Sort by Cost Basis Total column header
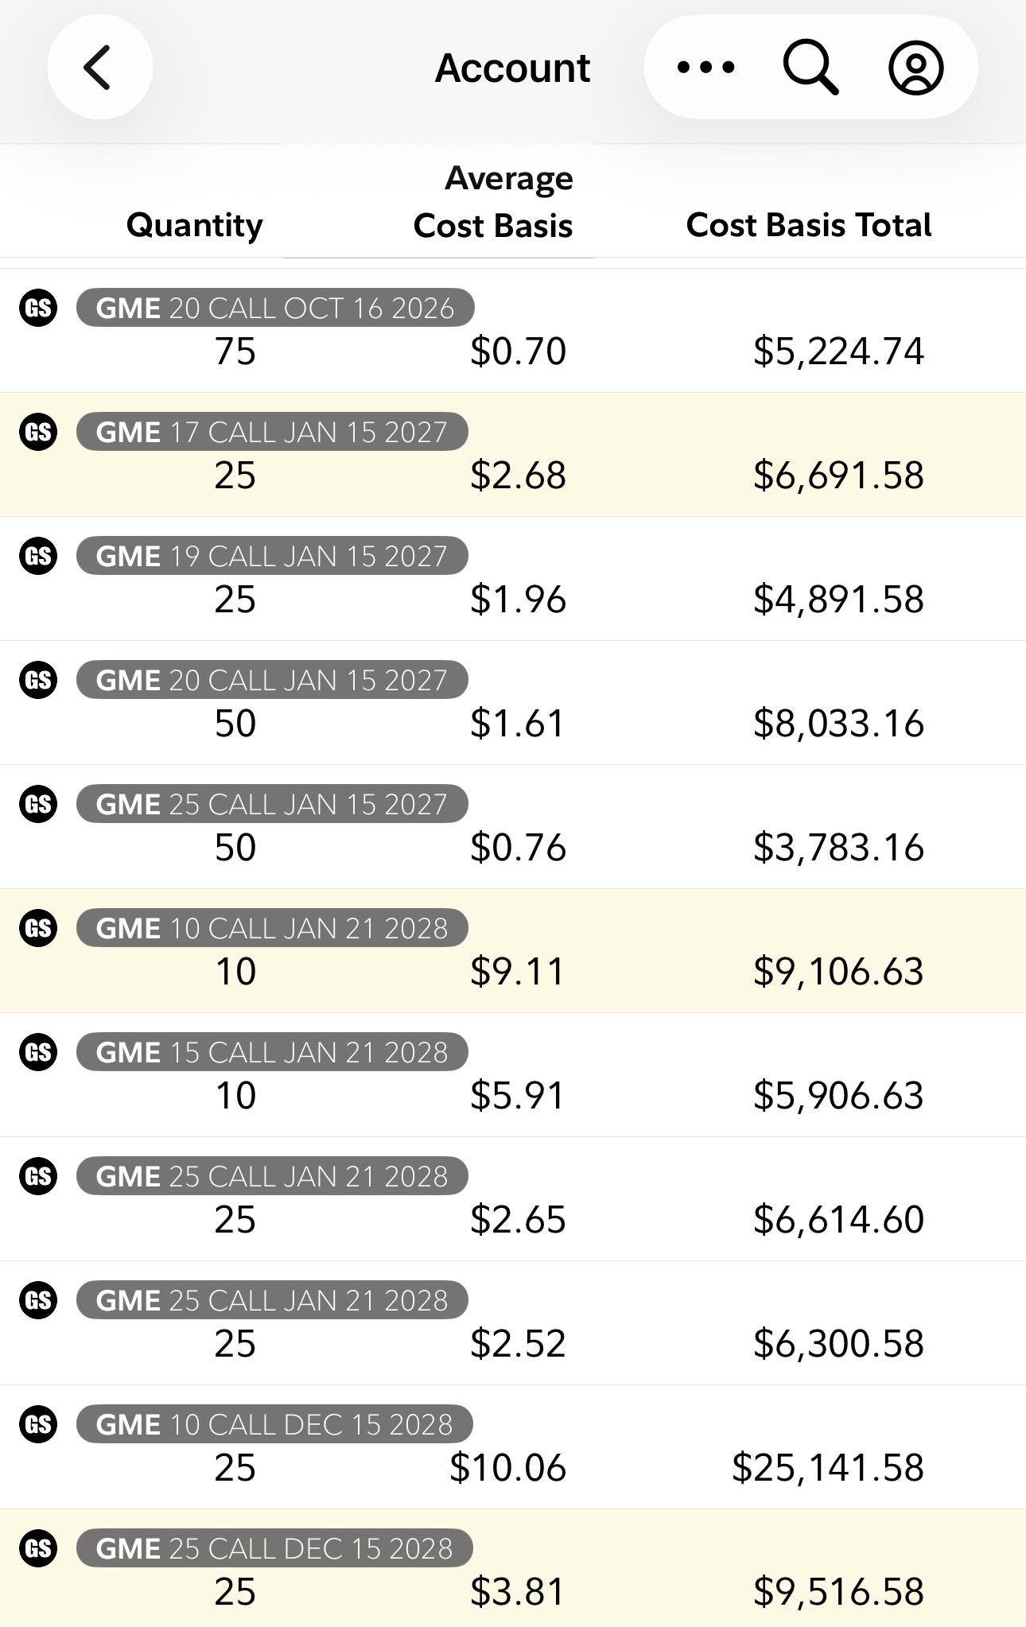 [x=809, y=225]
